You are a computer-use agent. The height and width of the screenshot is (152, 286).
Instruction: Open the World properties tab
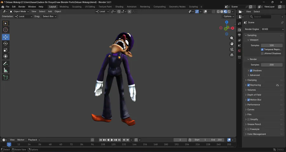tap(239, 51)
